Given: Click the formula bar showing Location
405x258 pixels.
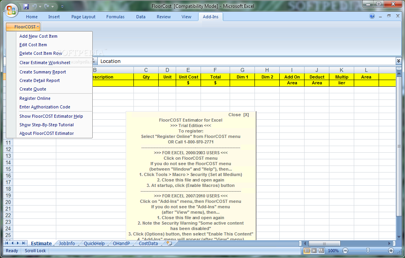Looking at the screenshot, I should click(x=246, y=61).
